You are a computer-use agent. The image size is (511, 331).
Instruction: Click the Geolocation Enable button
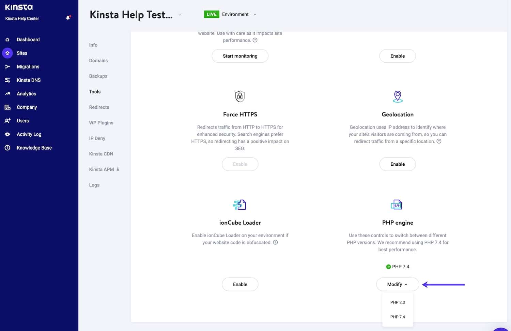pyautogui.click(x=398, y=164)
